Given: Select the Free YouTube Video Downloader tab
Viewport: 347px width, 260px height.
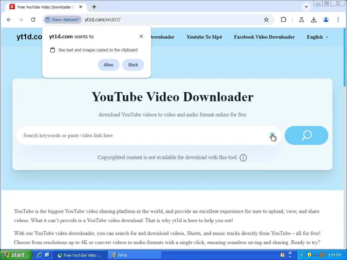Looking at the screenshot, I should (x=45, y=7).
